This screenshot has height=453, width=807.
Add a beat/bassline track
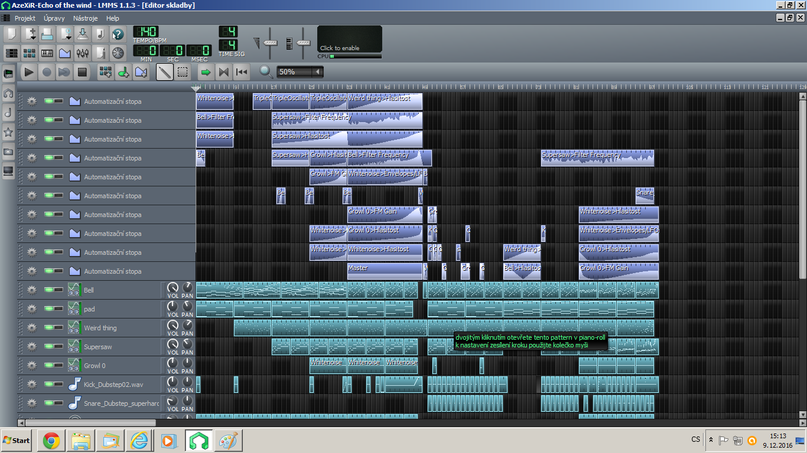coord(106,72)
